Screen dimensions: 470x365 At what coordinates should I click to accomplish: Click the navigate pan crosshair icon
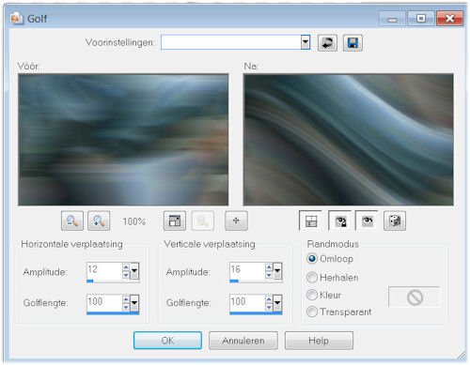(236, 221)
